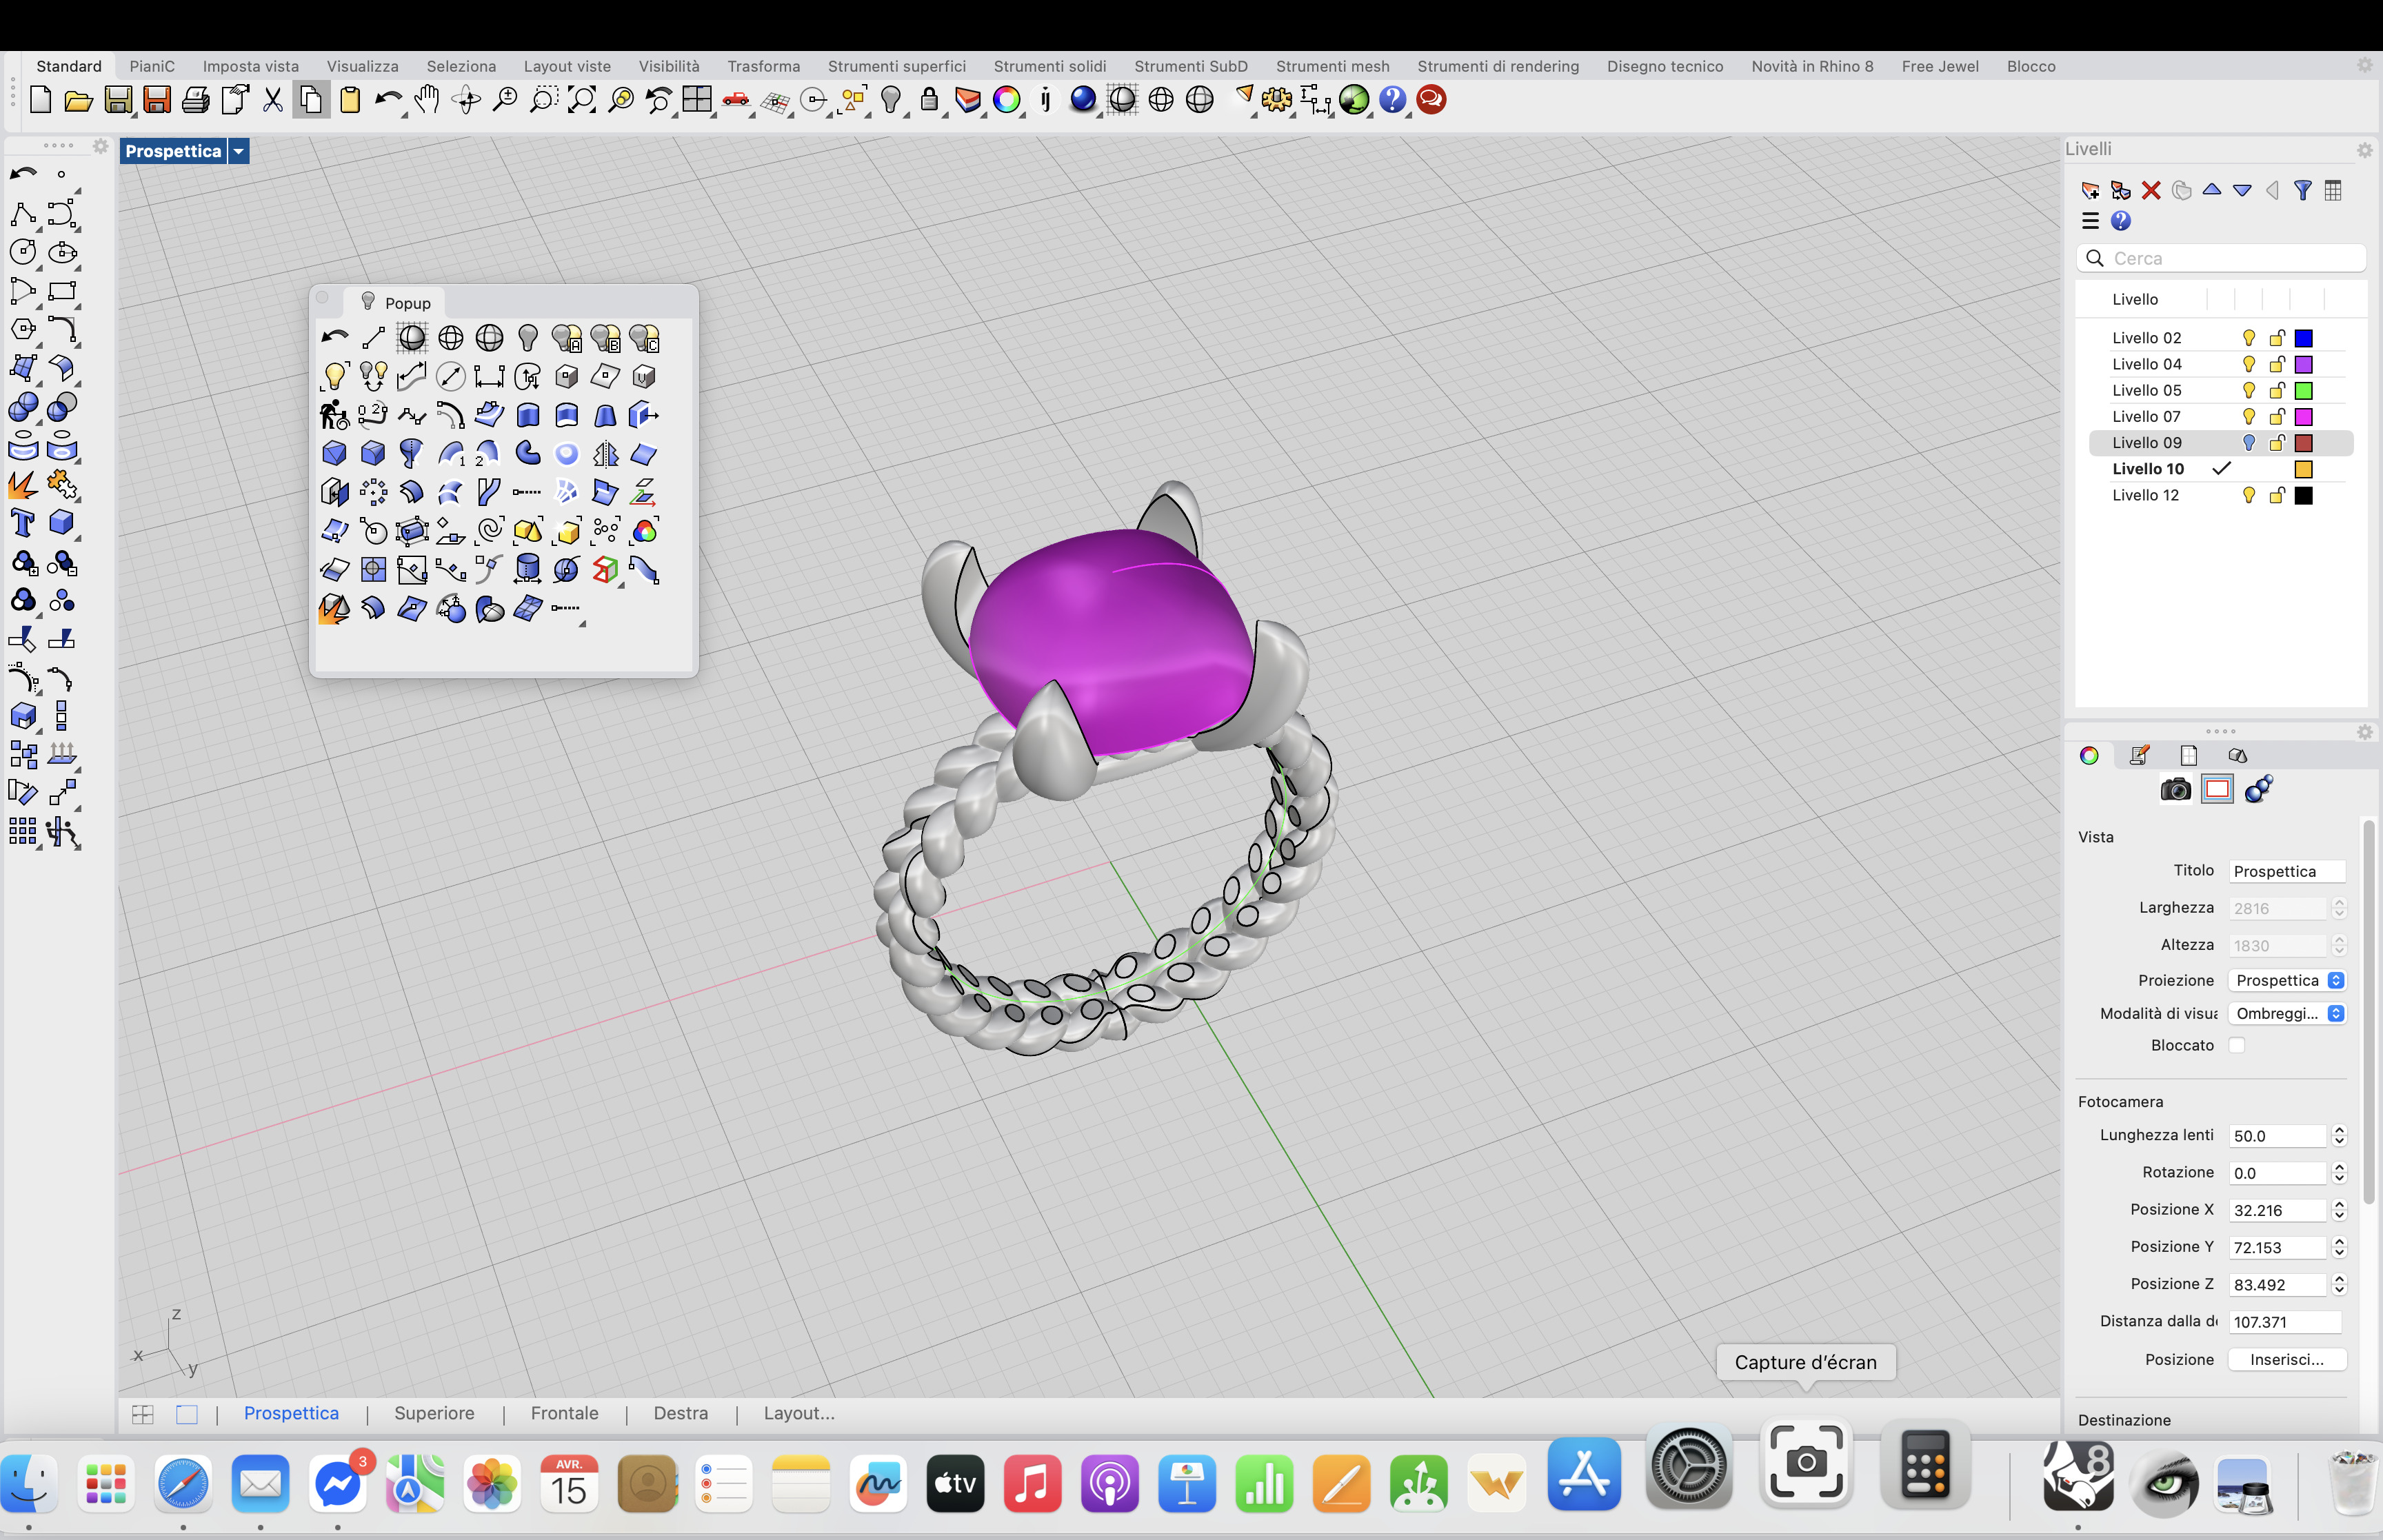Switch to Strumenti solidi toolbar tab
Viewport: 2383px width, 1540px height.
click(1049, 66)
